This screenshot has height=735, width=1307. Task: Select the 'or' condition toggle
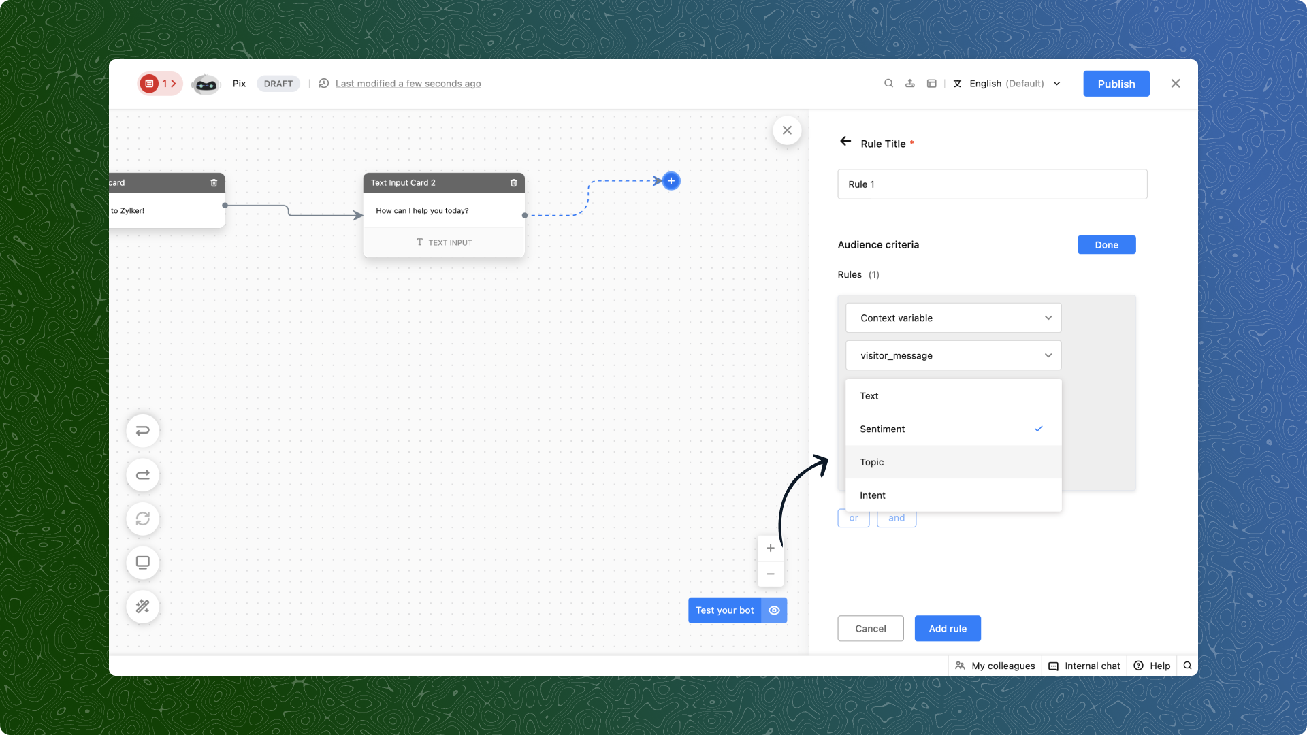[854, 519]
